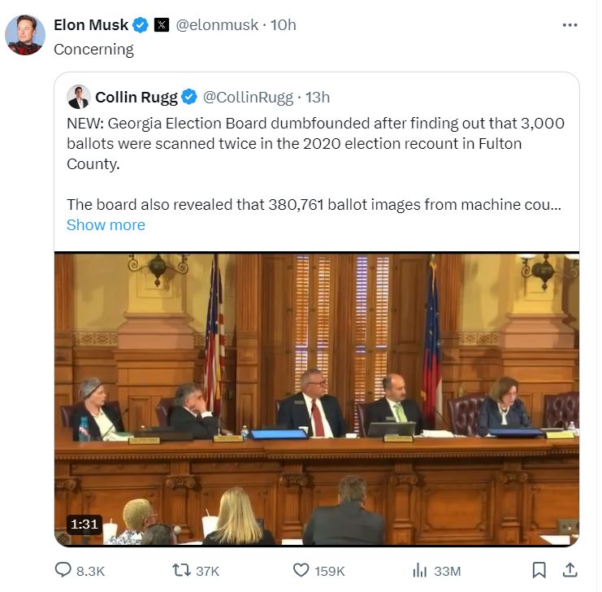Click Elon Musk's blue verified badge

(x=141, y=25)
